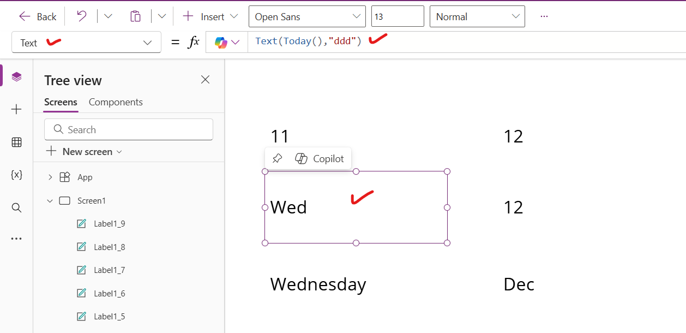
Task: Open the Normal font weight dropdown
Action: coord(477,16)
